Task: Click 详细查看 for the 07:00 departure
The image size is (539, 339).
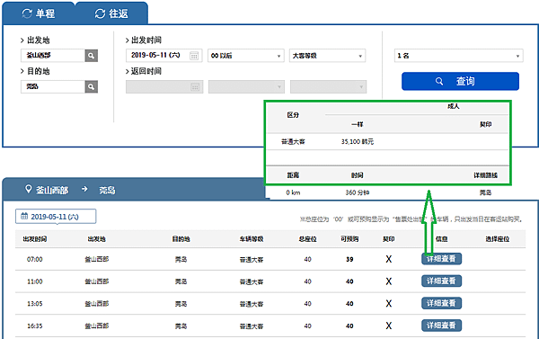Action: tap(441, 259)
